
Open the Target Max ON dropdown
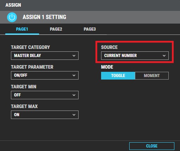tap(45, 115)
